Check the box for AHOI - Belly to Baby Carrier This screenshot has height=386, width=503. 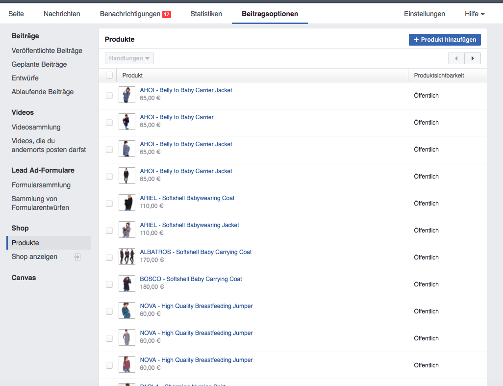coord(109,123)
